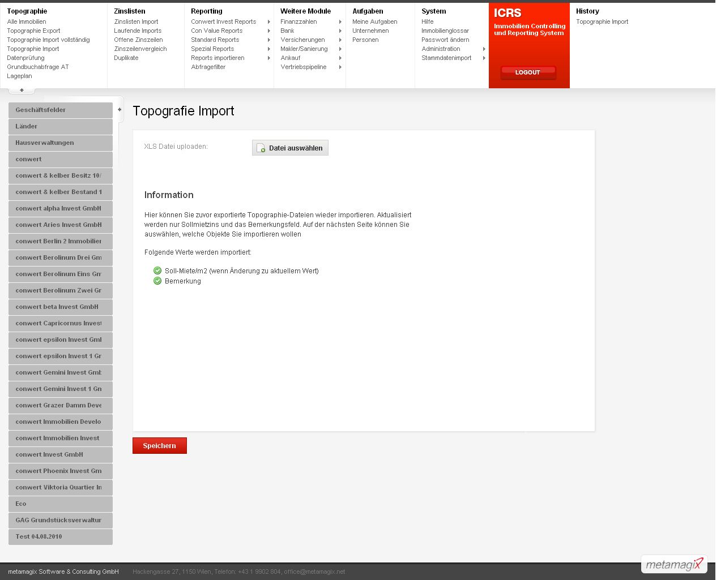Select Länder in the sidebar
Viewport: 725px width, 580px height.
click(x=61, y=126)
